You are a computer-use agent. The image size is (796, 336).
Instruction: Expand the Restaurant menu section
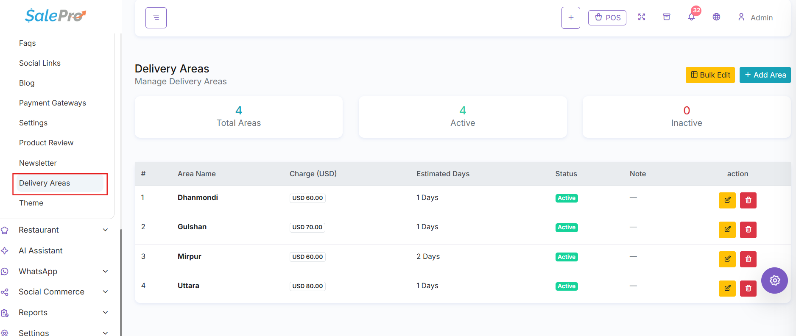[55, 230]
